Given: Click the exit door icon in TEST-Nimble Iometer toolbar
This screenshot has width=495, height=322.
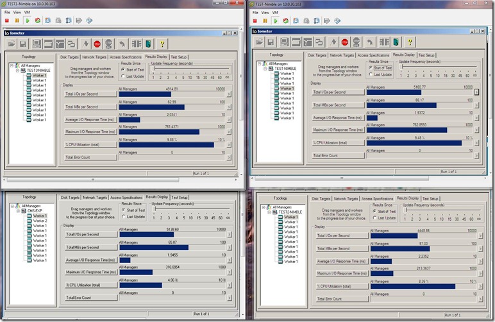Looking at the screenshot, I should click(x=396, y=42).
